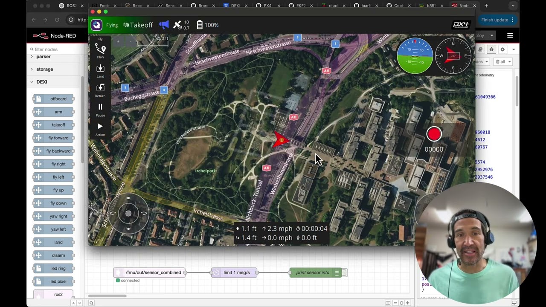Click the Return to launch tool
Screen dimensions: 546x307
pos(100,90)
